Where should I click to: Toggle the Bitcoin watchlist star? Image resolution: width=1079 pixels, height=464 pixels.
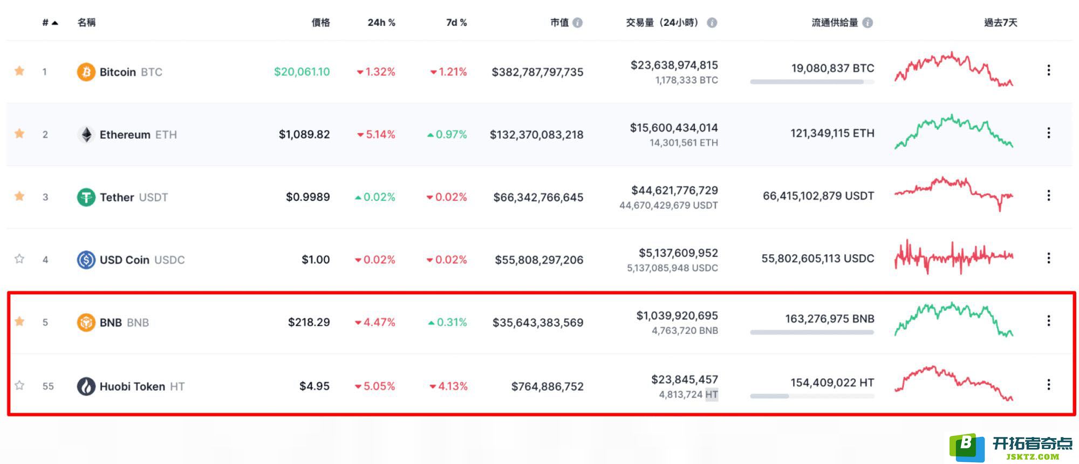(19, 71)
